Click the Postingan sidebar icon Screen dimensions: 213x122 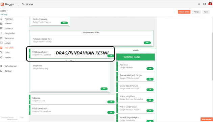pyautogui.click(x=1, y=19)
